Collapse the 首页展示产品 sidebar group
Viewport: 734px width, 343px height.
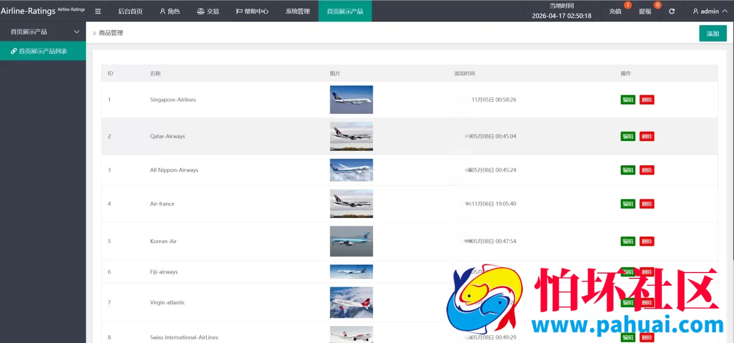coord(43,32)
